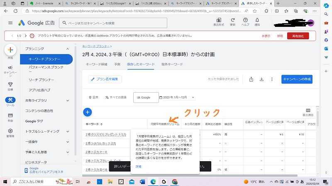Click keyword 2歳 クリスマスプレゼント トミカ
The width and height of the screenshot is (332, 186).
pyautogui.click(x=106, y=135)
